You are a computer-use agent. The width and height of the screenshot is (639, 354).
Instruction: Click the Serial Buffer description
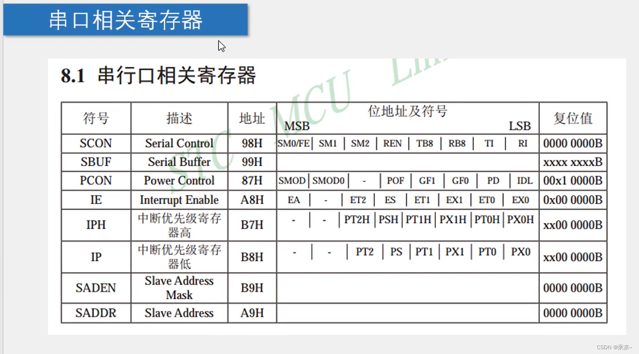coord(179,162)
